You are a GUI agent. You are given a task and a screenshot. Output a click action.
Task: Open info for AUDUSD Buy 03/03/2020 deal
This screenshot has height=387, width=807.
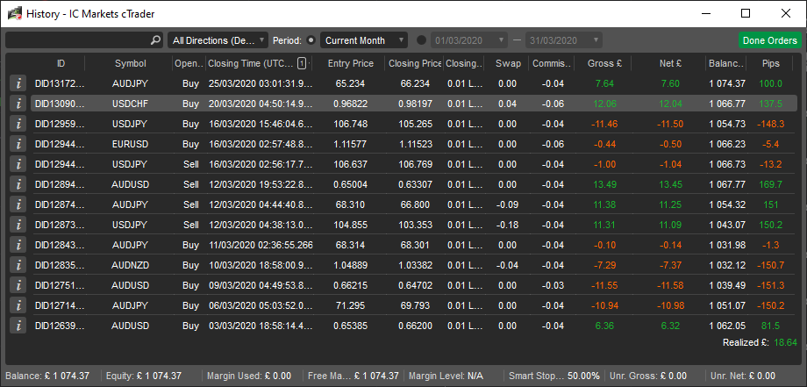pyautogui.click(x=18, y=326)
